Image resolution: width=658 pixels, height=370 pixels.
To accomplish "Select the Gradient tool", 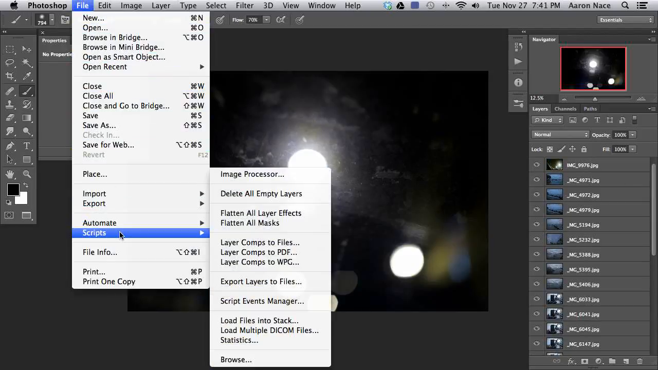I will (x=27, y=118).
